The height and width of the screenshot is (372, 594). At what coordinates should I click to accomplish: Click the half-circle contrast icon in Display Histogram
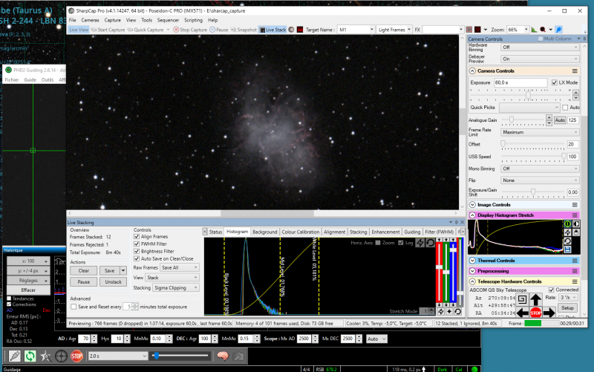[576, 224]
